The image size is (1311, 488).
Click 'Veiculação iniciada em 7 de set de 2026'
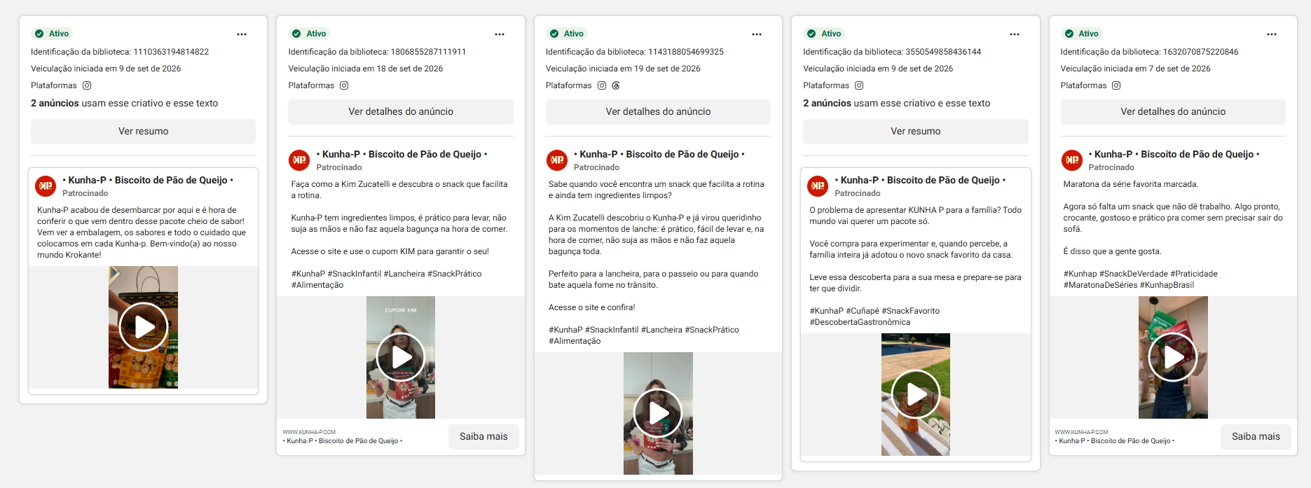click(1136, 69)
